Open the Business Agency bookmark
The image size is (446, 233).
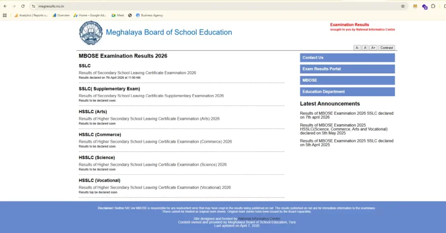coord(149,15)
